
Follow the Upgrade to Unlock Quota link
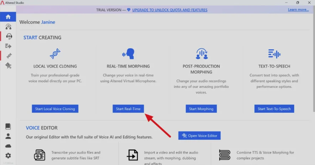pos(170,10)
